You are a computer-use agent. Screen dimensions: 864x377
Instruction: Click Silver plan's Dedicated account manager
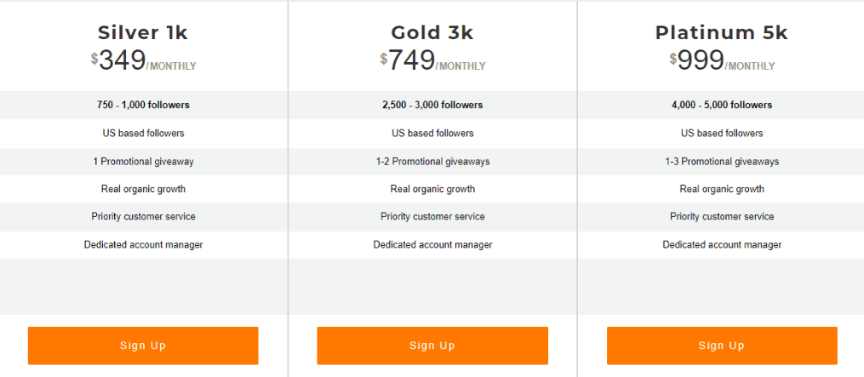143,245
